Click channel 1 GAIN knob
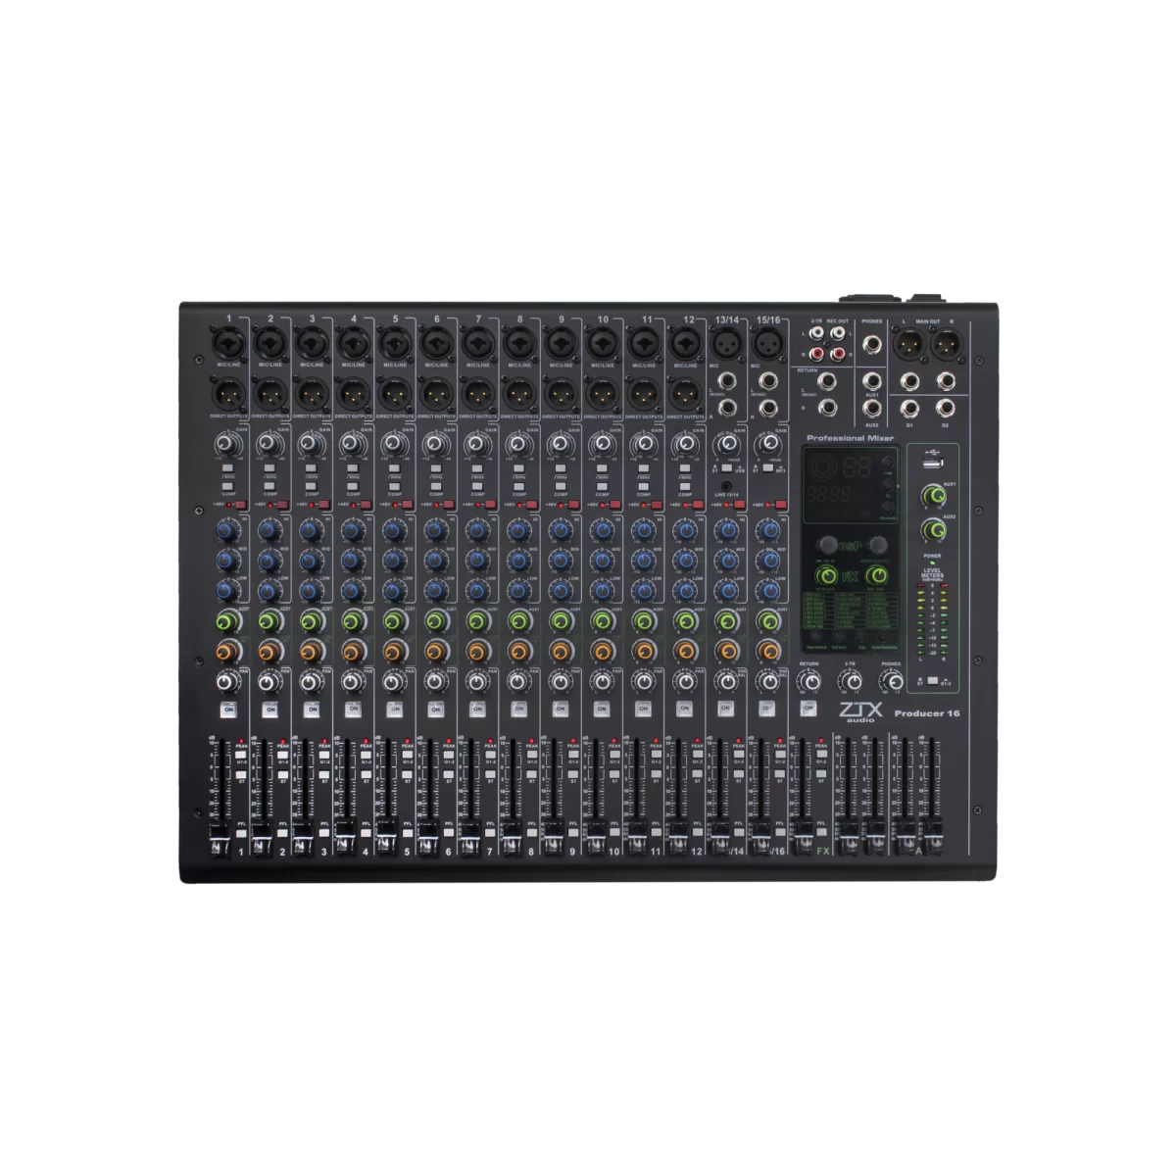 click(x=225, y=445)
